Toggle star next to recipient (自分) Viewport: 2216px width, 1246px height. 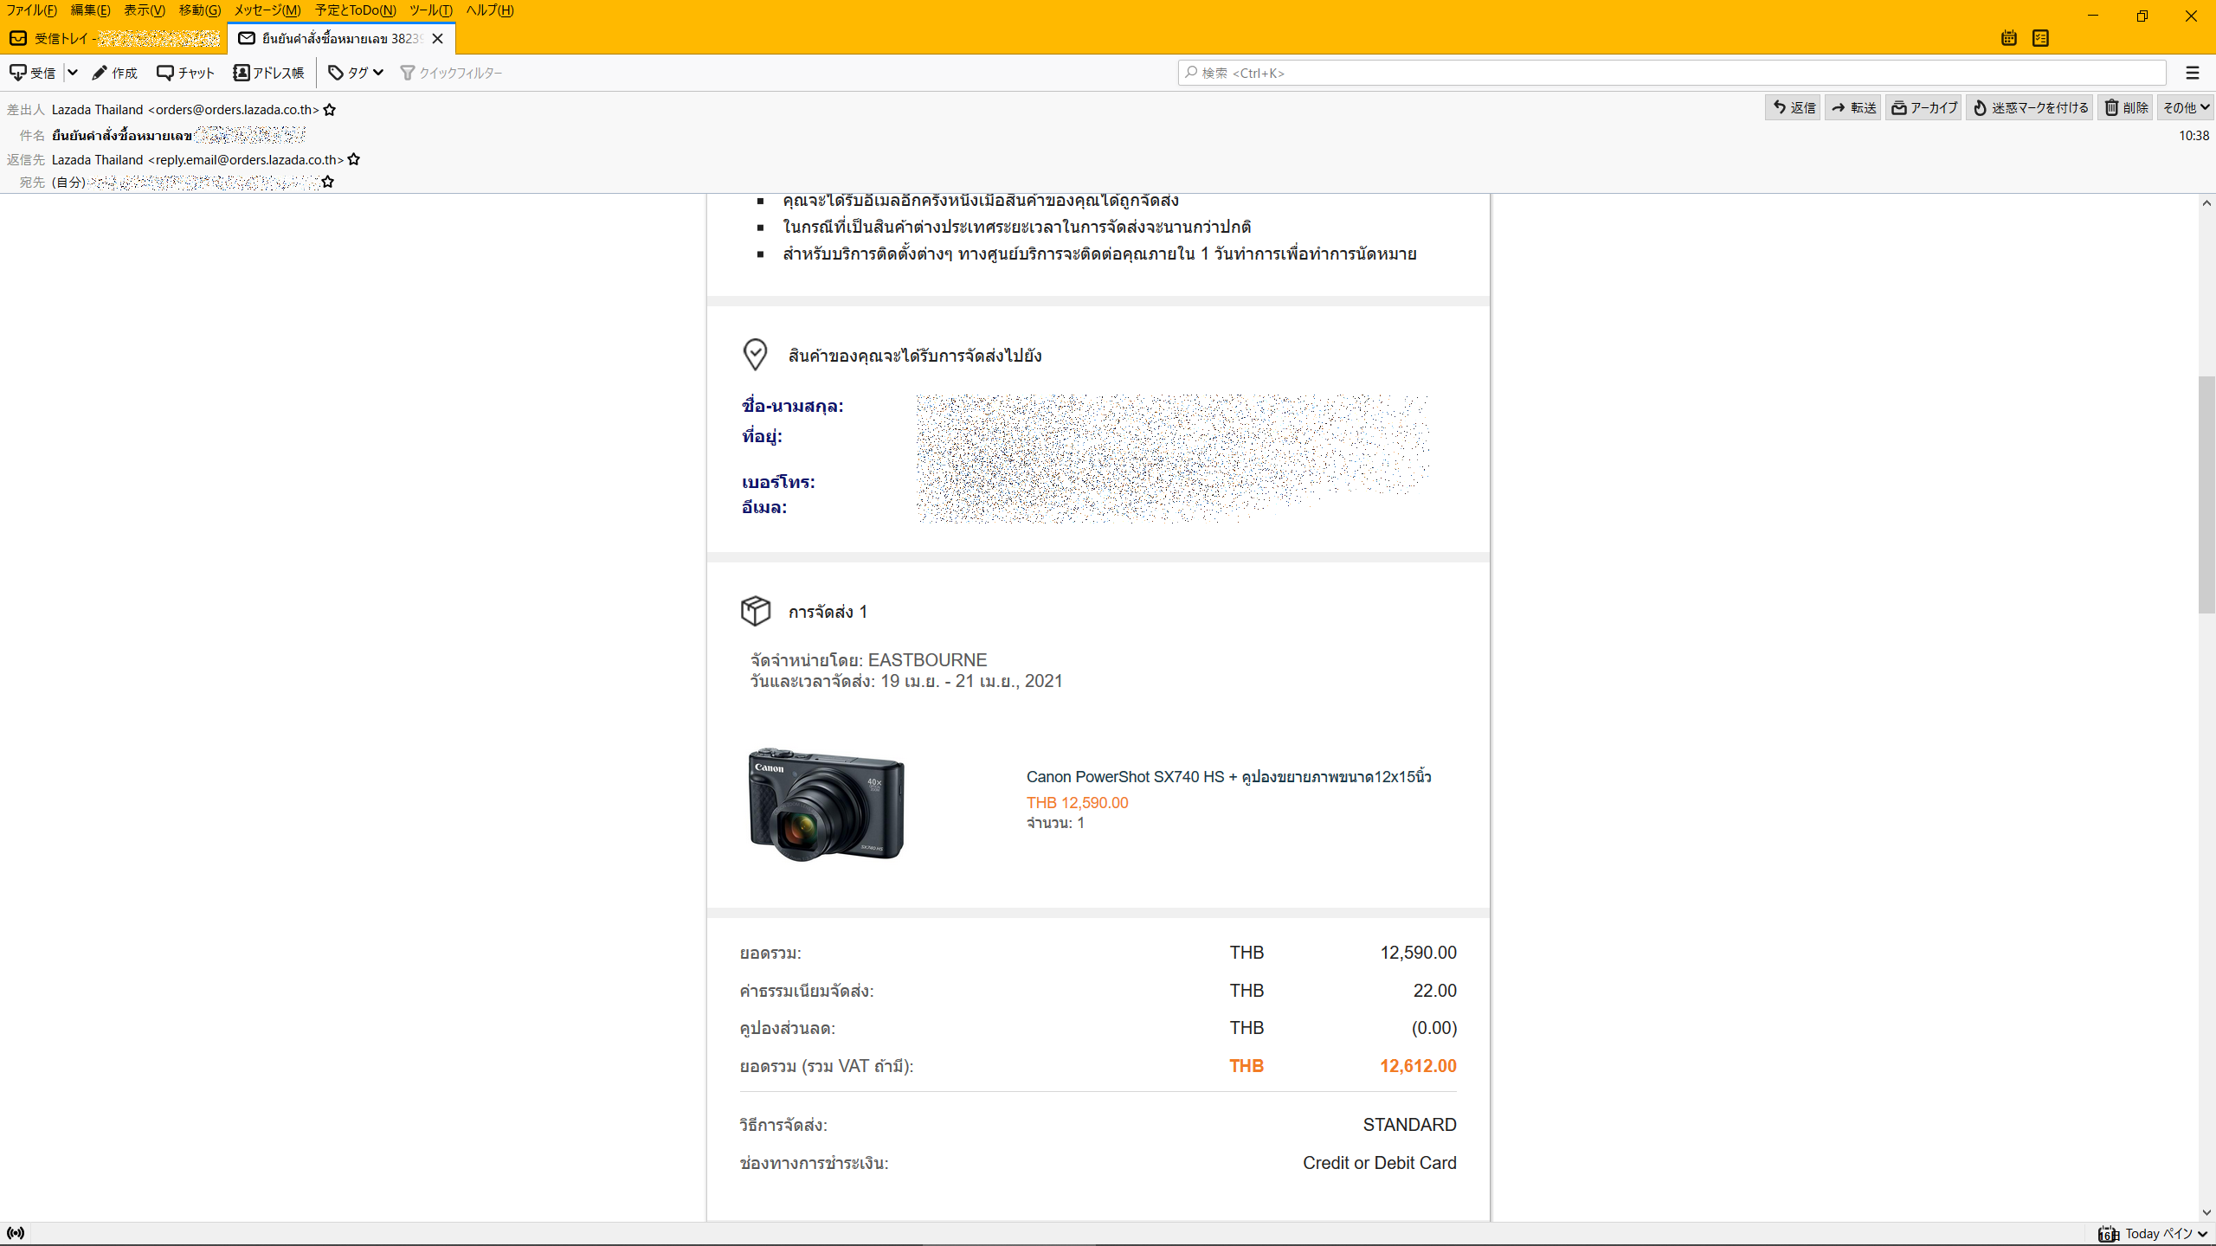pos(328,183)
